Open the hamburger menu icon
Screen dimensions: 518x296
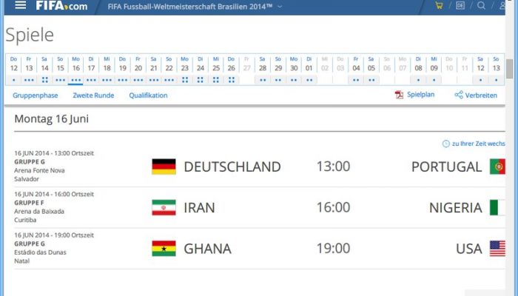pos(21,5)
